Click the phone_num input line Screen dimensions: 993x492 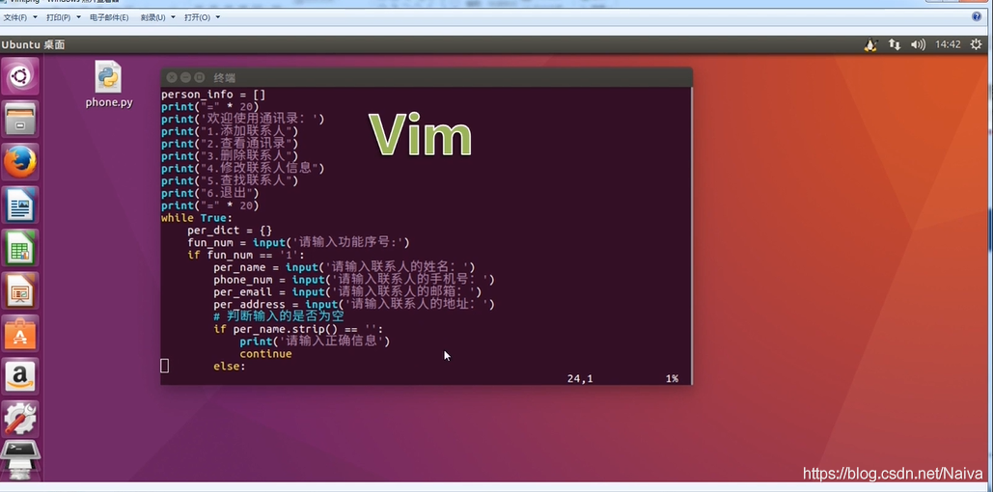click(x=354, y=280)
